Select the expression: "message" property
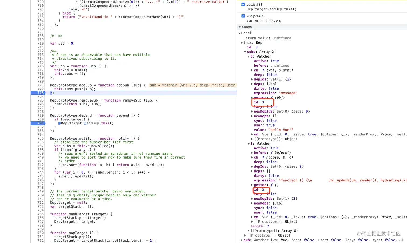The height and width of the screenshot is (243, 407). 276,93
